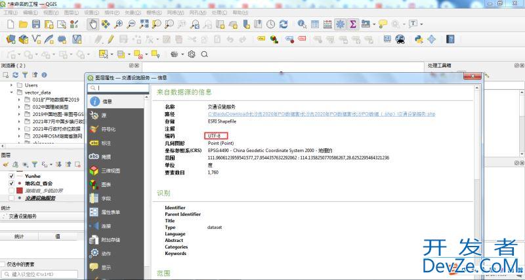The width and height of the screenshot is (525, 280).
Task: Expand the 2024年OSM湖南省路网 folder
Action: pos(19,136)
